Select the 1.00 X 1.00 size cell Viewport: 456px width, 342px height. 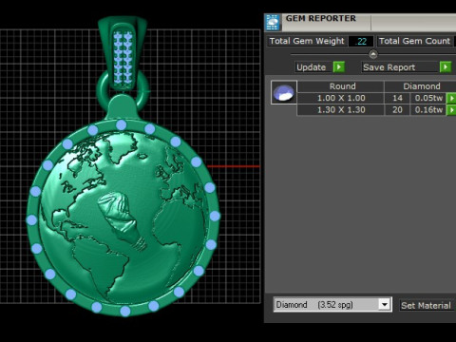341,98
